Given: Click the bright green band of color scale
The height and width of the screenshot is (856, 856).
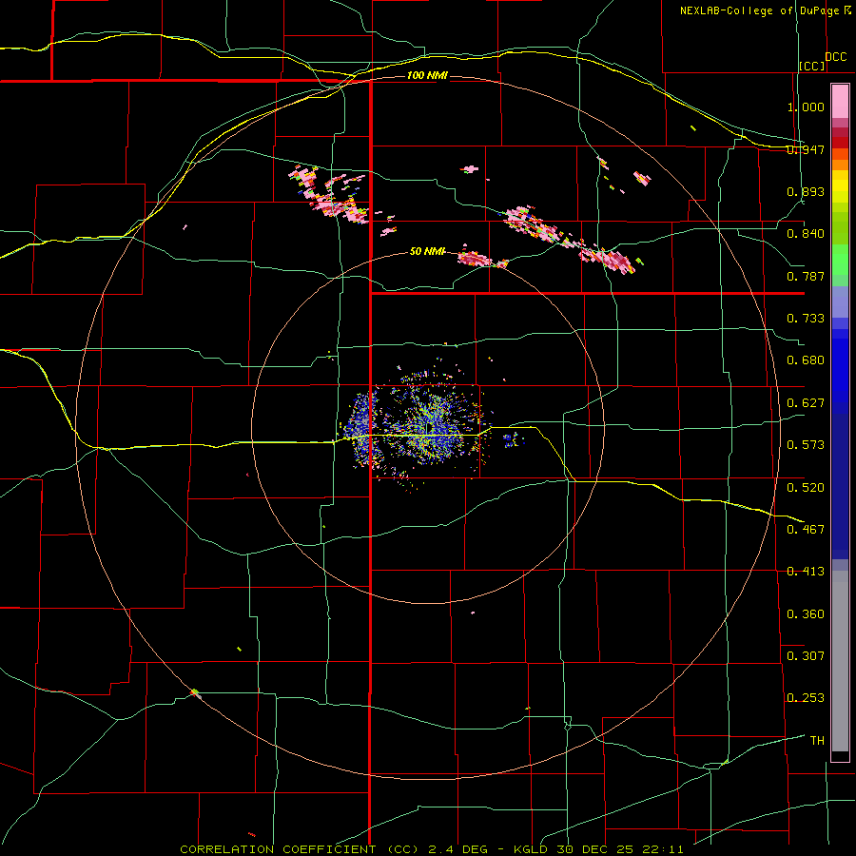Looking at the screenshot, I should coord(840,260).
